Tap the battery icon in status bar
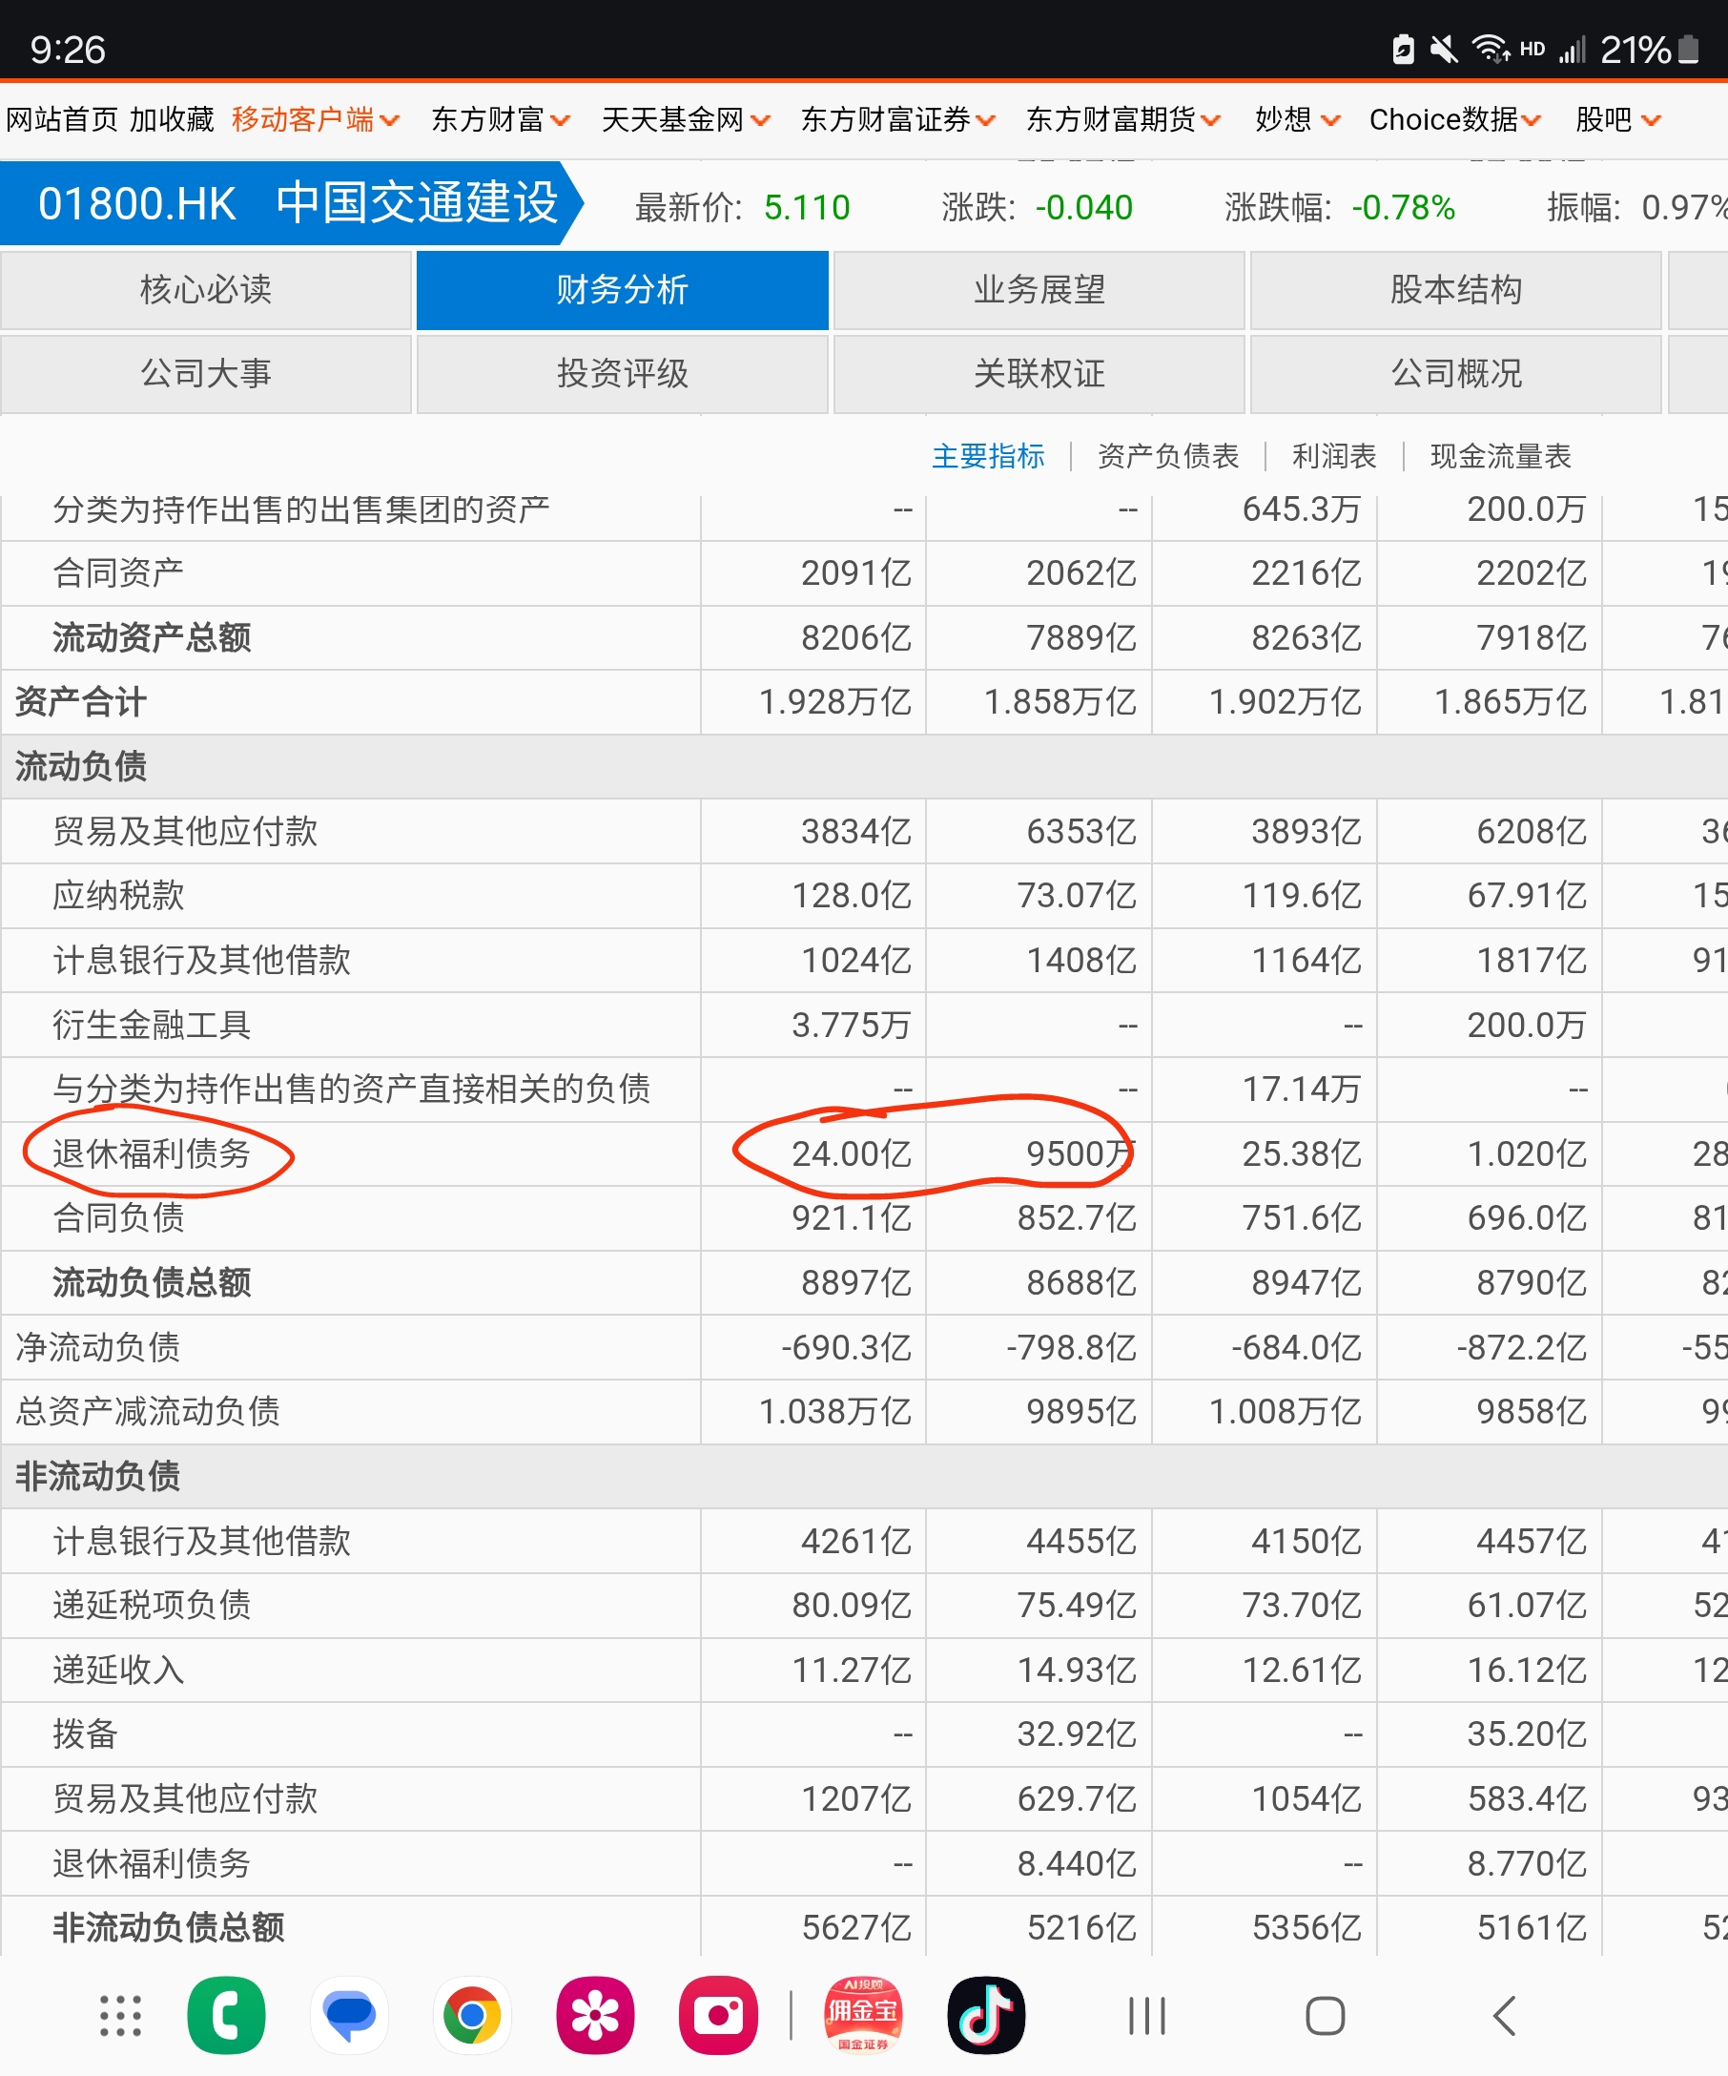 tap(1689, 50)
